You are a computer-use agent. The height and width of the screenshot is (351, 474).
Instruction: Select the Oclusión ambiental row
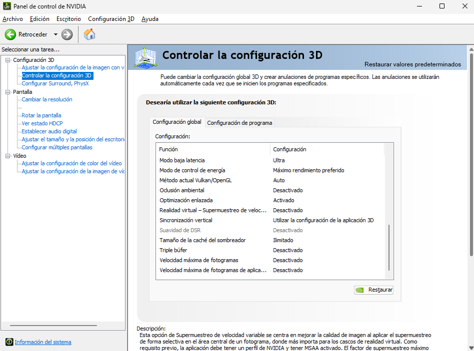(x=270, y=190)
